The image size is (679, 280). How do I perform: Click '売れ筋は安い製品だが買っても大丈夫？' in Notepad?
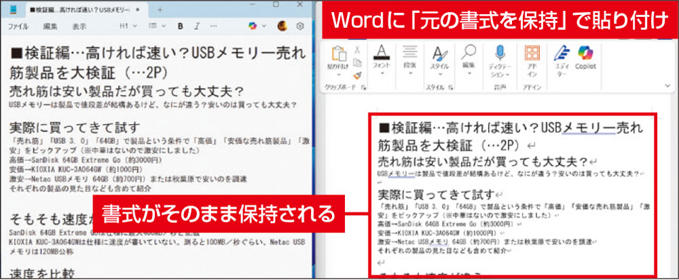click(126, 92)
